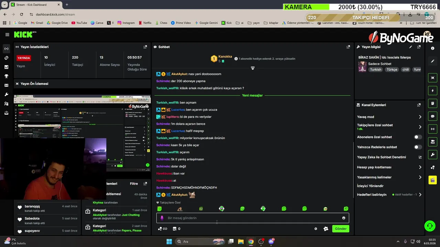
Task: Open the Google Gemini bookmark
Action: tap(206, 23)
